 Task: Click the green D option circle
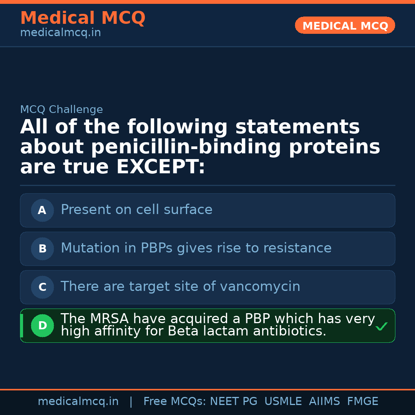pos(42,325)
